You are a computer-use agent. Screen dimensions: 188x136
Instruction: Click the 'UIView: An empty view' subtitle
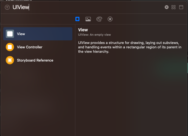(94, 35)
